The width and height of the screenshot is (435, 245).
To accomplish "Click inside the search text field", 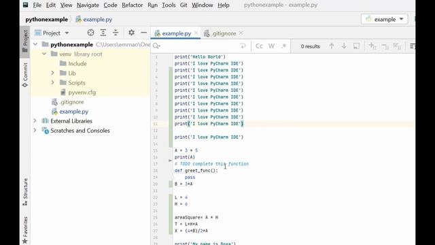I will click(200, 46).
